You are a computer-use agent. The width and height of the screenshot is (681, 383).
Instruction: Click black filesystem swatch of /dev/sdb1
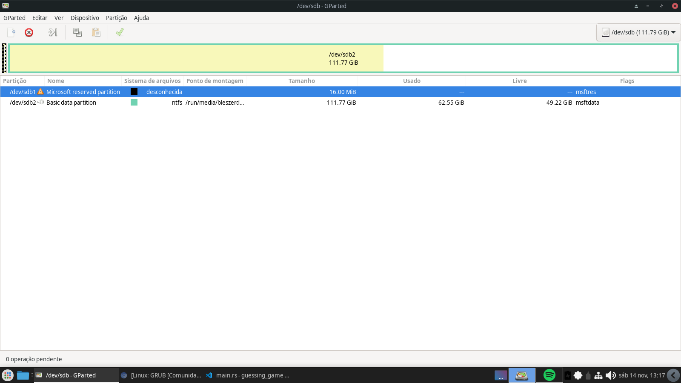pyautogui.click(x=134, y=91)
